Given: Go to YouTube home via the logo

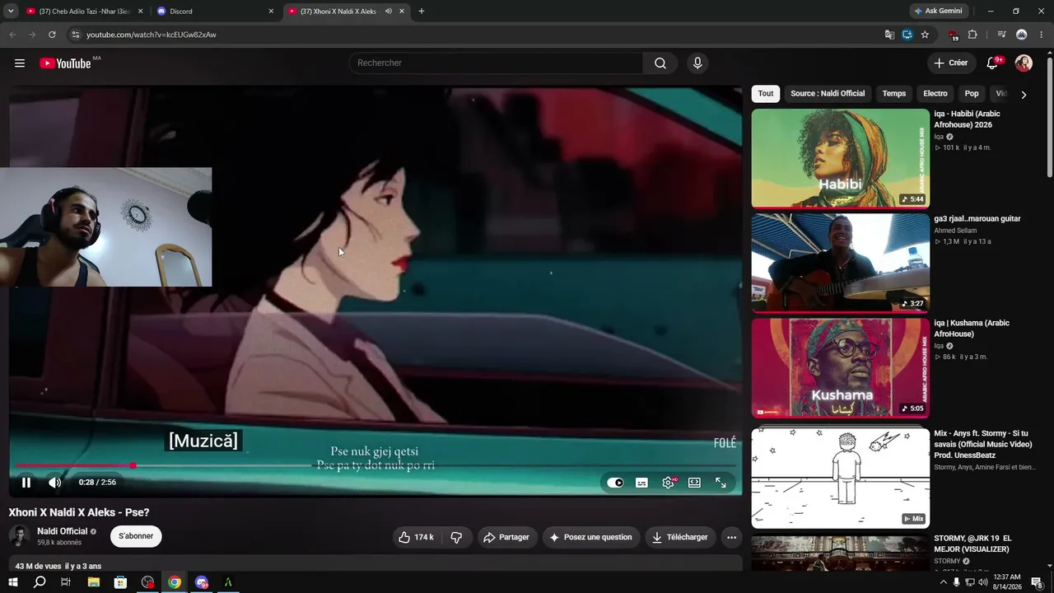Looking at the screenshot, I should pyautogui.click(x=65, y=63).
